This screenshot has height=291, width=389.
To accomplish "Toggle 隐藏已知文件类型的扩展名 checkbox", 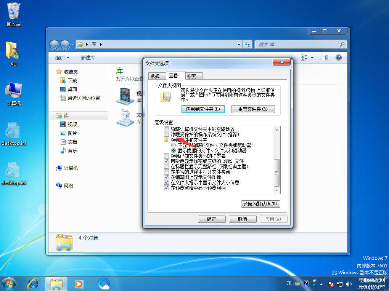I will pos(166,156).
